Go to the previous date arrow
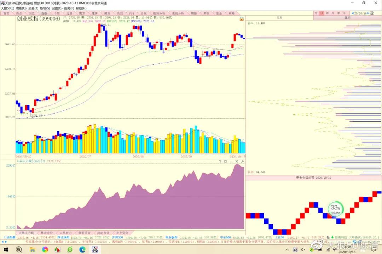Screen dimensions: 382x254 353,13
